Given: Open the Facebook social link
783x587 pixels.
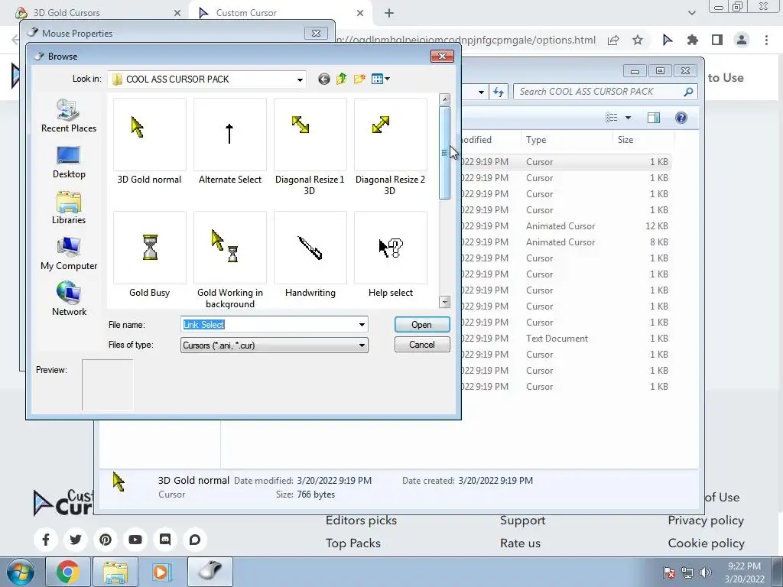Looking at the screenshot, I should 45,540.
